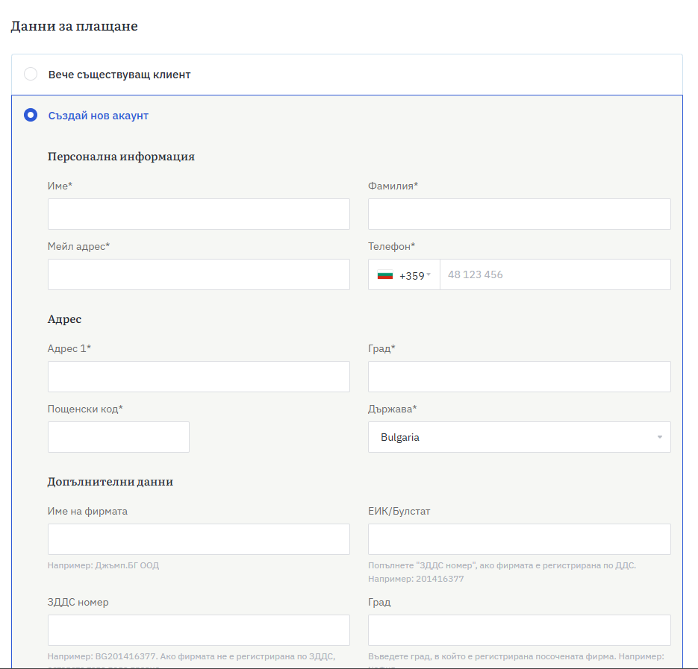
Task: Click the ЕИК/Булстат input field
Action: tap(519, 539)
